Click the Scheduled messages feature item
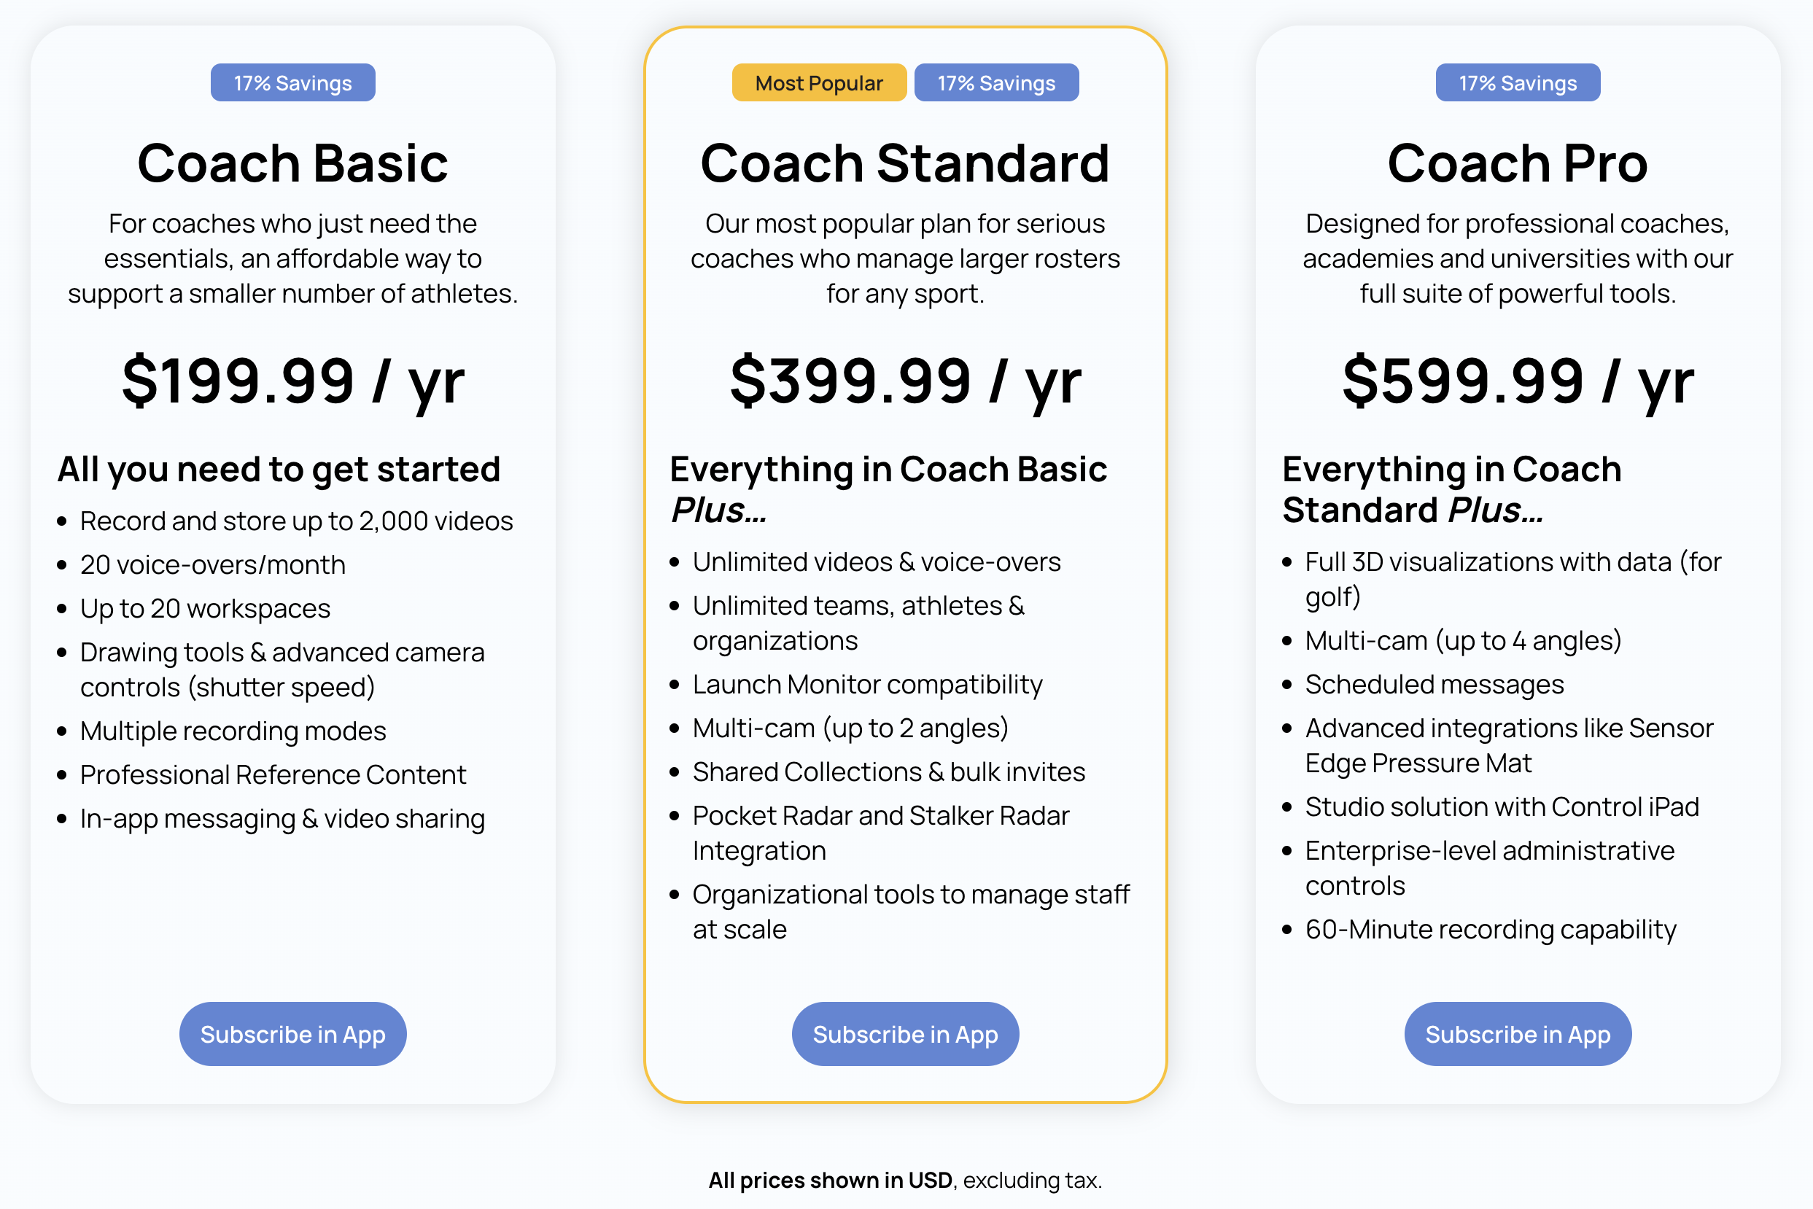This screenshot has width=1813, height=1209. pyautogui.click(x=1435, y=685)
